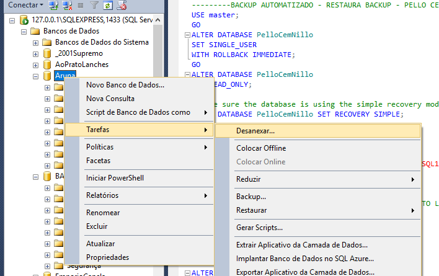Click the AoPratoLanches database cylinder icon
The image size is (439, 276).
[47, 65]
